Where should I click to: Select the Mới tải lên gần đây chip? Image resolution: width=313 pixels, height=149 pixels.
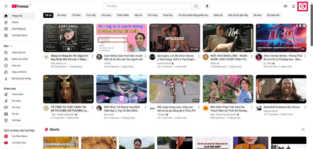click(x=238, y=15)
